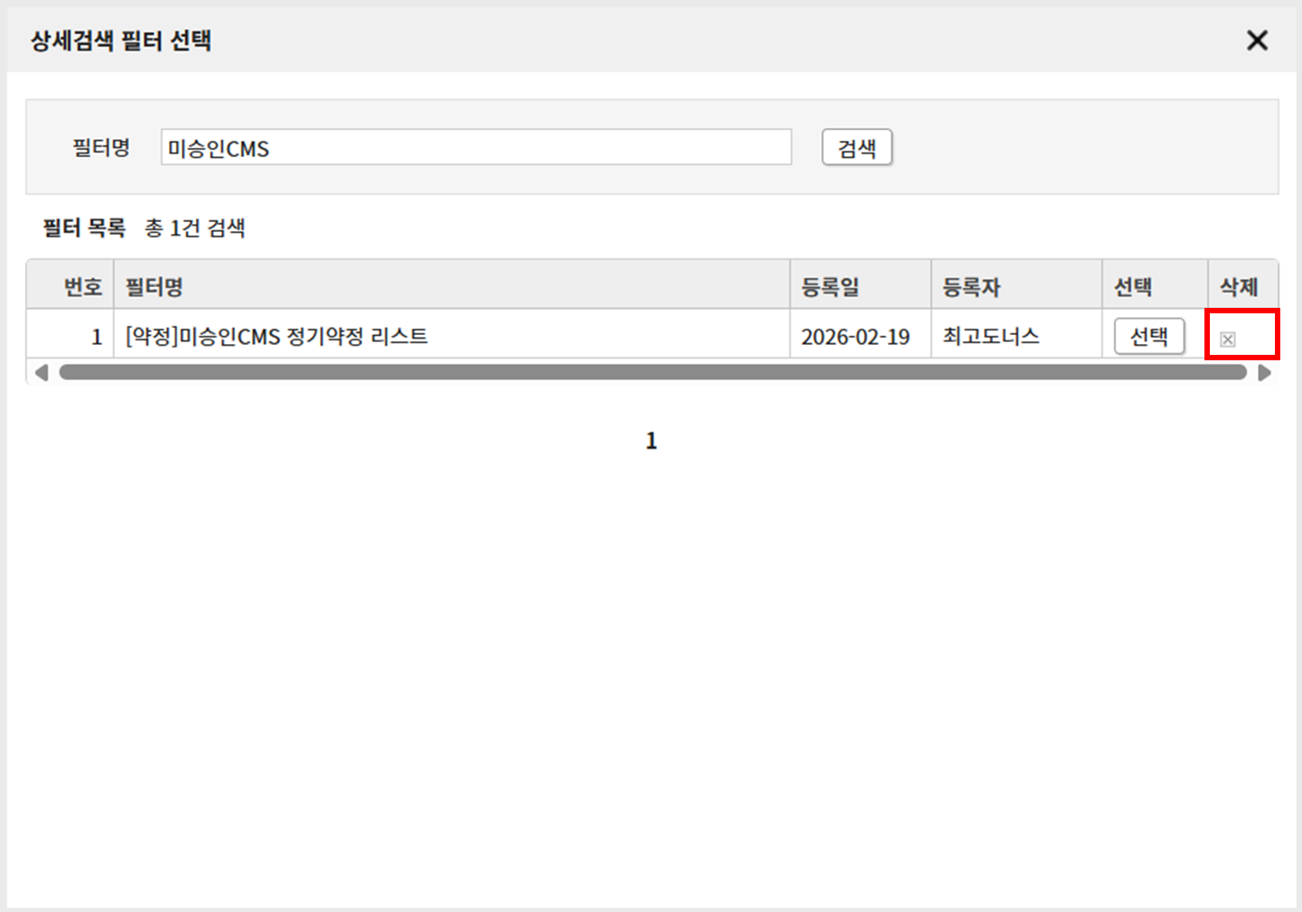Click the 삭제 column header
The width and height of the screenshot is (1302, 912).
point(1239,287)
